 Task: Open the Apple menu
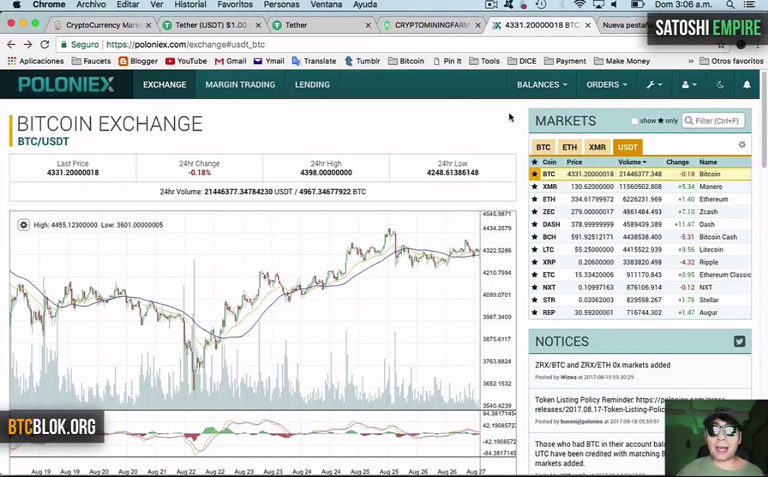click(17, 5)
